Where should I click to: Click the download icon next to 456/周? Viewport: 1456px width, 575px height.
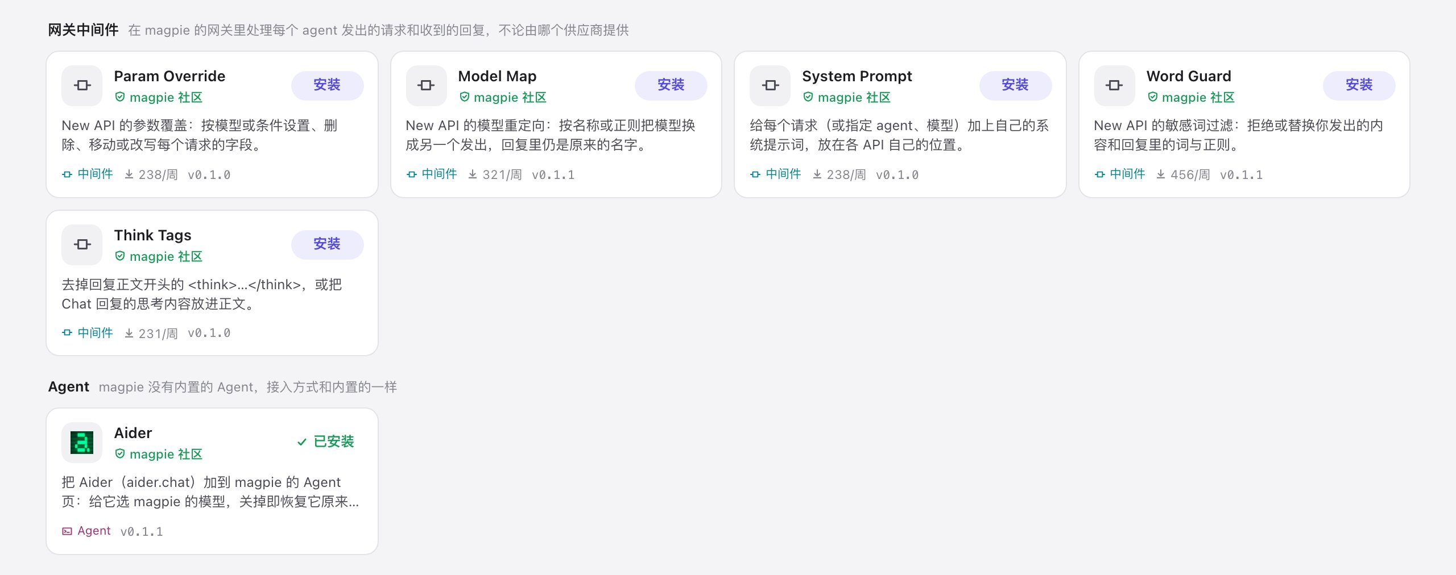point(1160,174)
